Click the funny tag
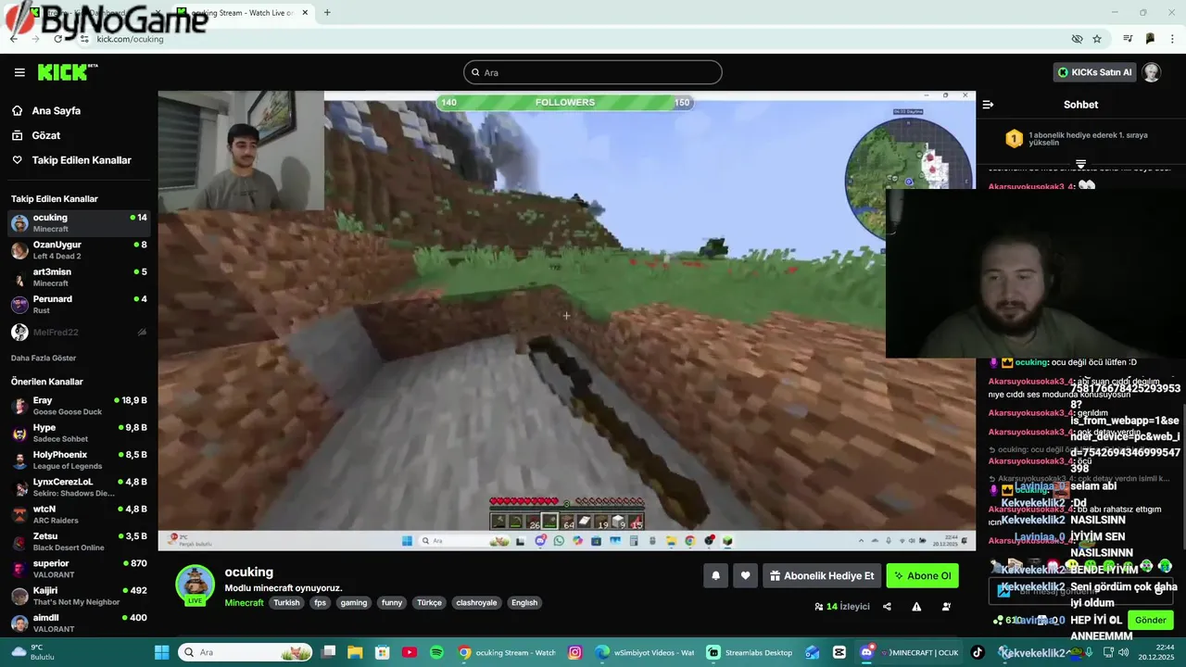Viewport: 1186px width, 667px height. [x=392, y=602]
